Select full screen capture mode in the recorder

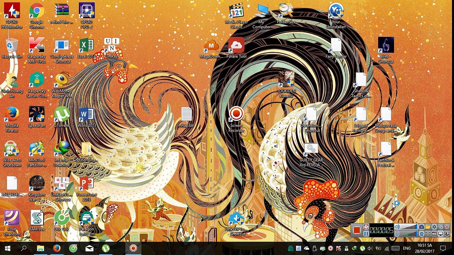pos(441,234)
